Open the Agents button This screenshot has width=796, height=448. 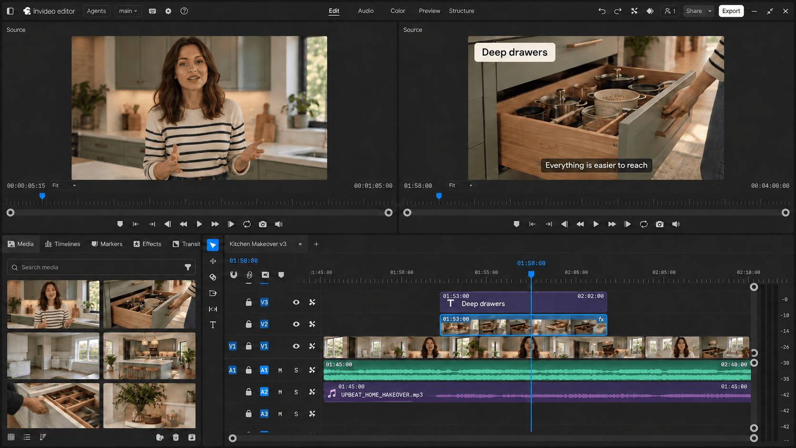pos(96,11)
